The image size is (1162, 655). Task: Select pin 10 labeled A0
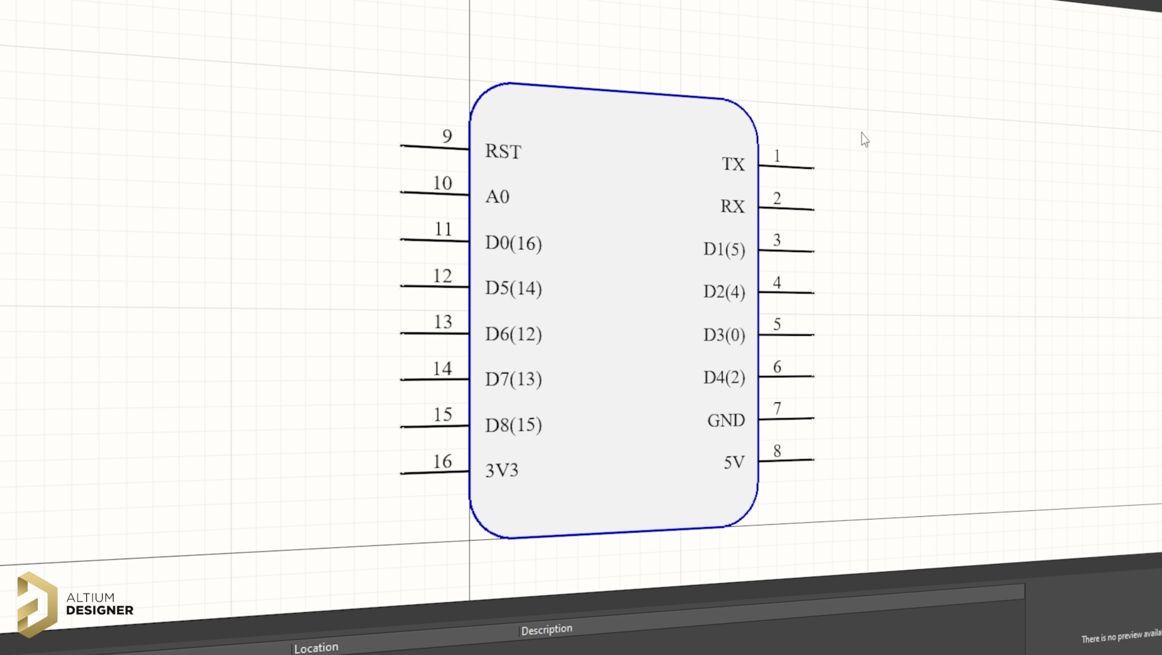click(x=434, y=194)
